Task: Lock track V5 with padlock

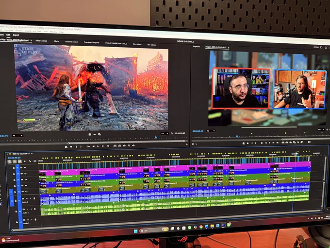Action: tap(14, 168)
